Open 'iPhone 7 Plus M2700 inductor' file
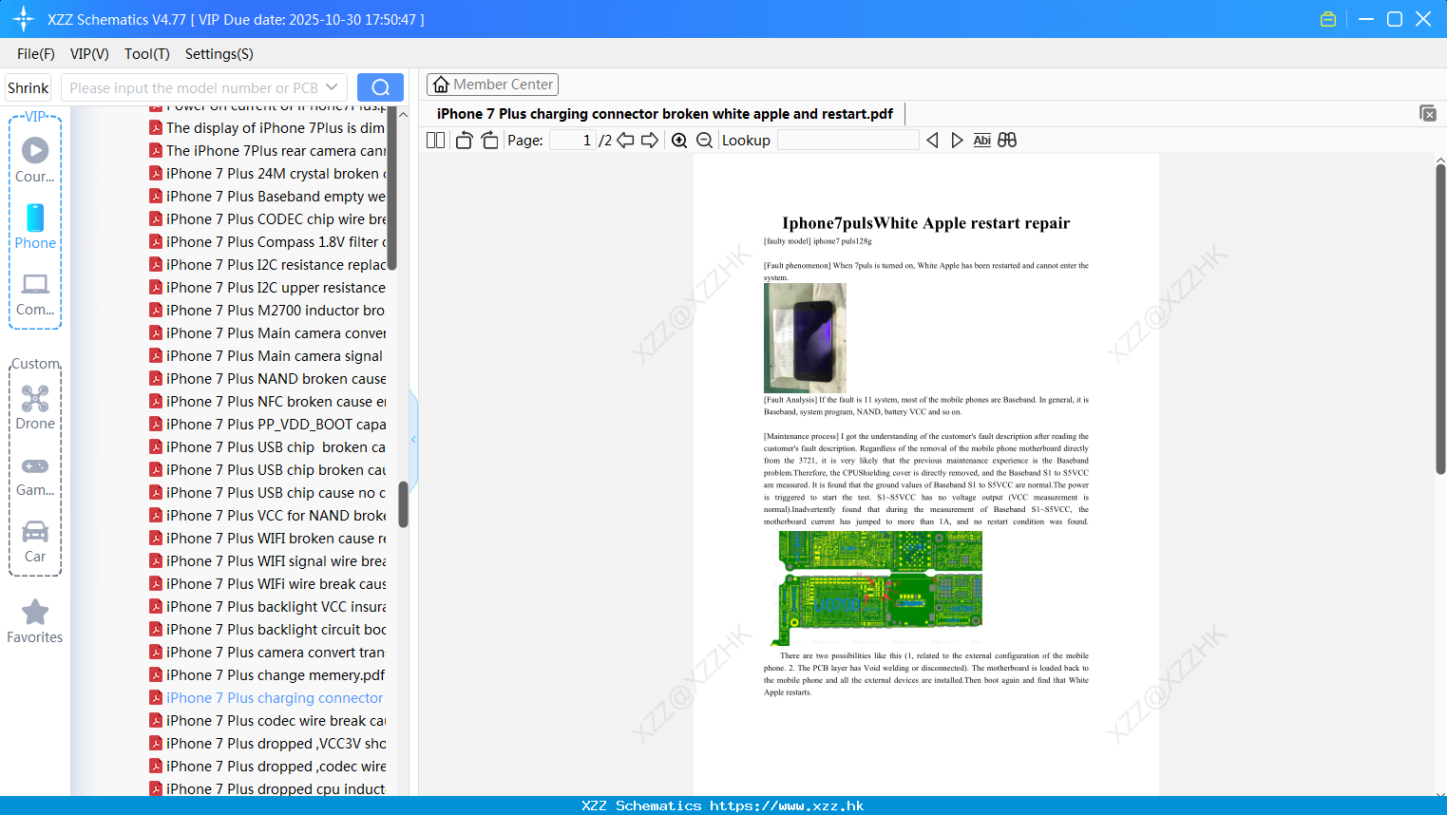 [x=268, y=311]
